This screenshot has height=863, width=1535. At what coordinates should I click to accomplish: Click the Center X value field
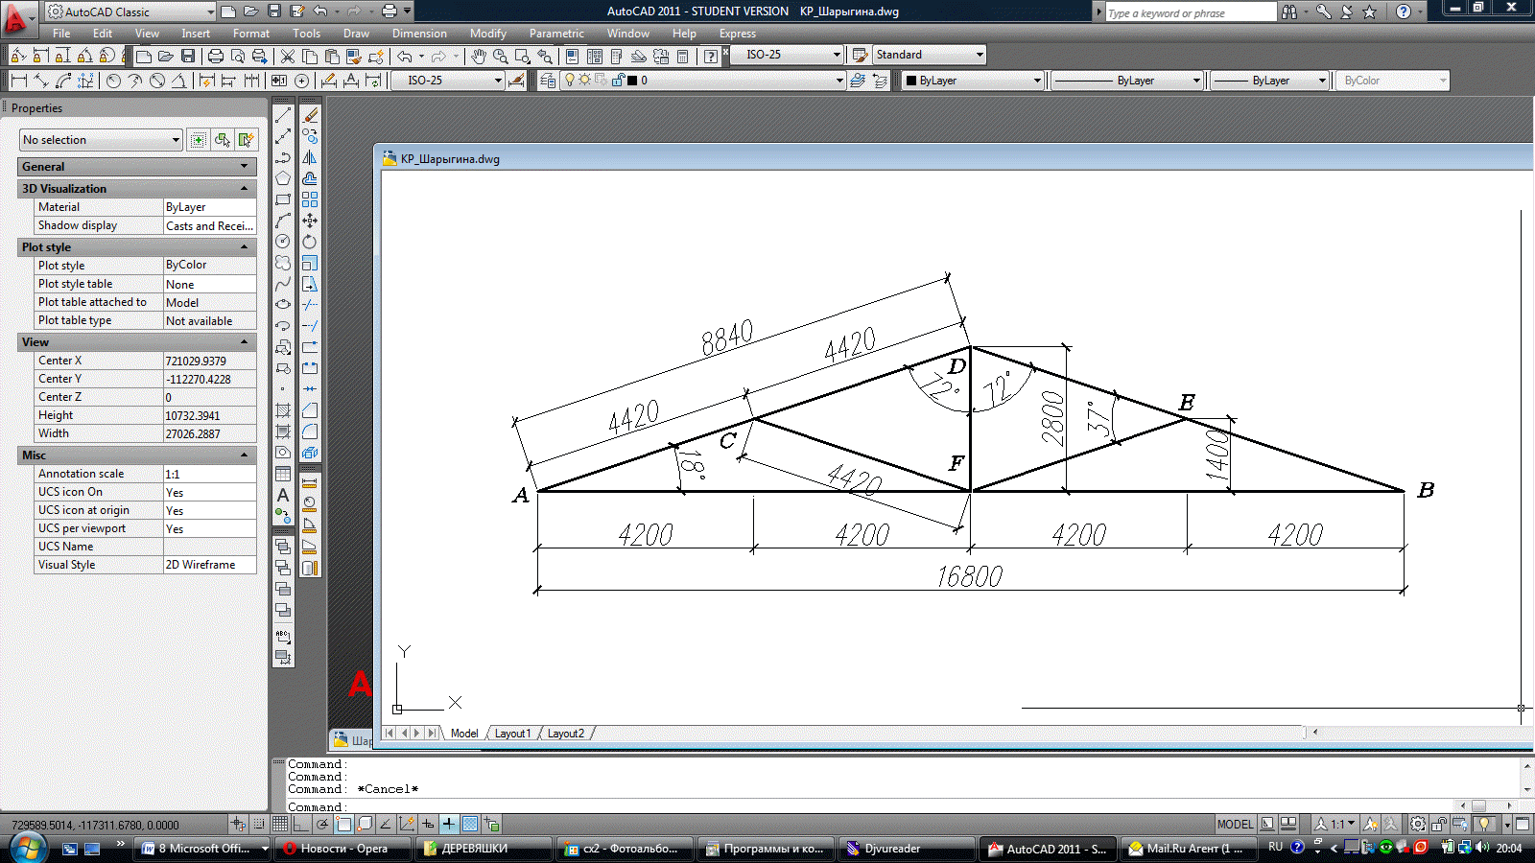coord(209,361)
